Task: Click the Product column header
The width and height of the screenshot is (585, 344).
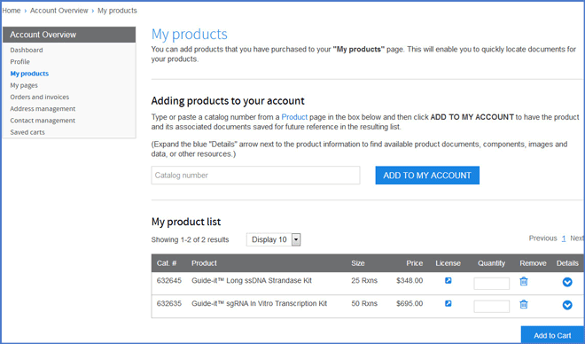Action: coord(204,263)
